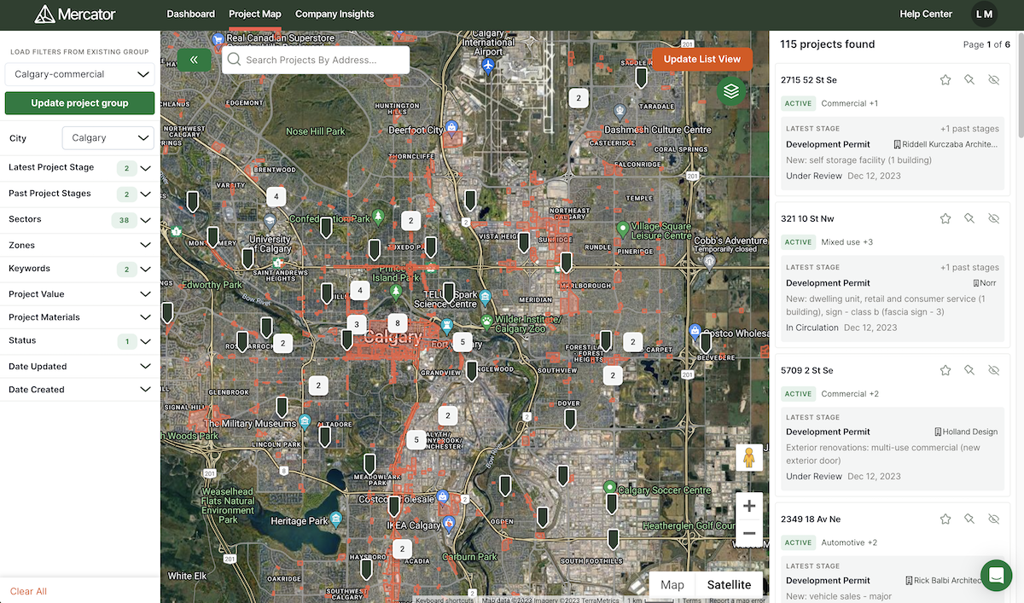This screenshot has height=603, width=1024.
Task: Click the Terms link on the map
Action: pyautogui.click(x=691, y=600)
